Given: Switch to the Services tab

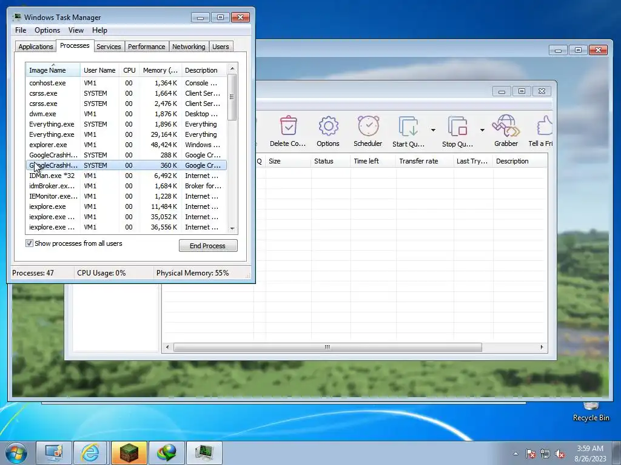Looking at the screenshot, I should 109,46.
